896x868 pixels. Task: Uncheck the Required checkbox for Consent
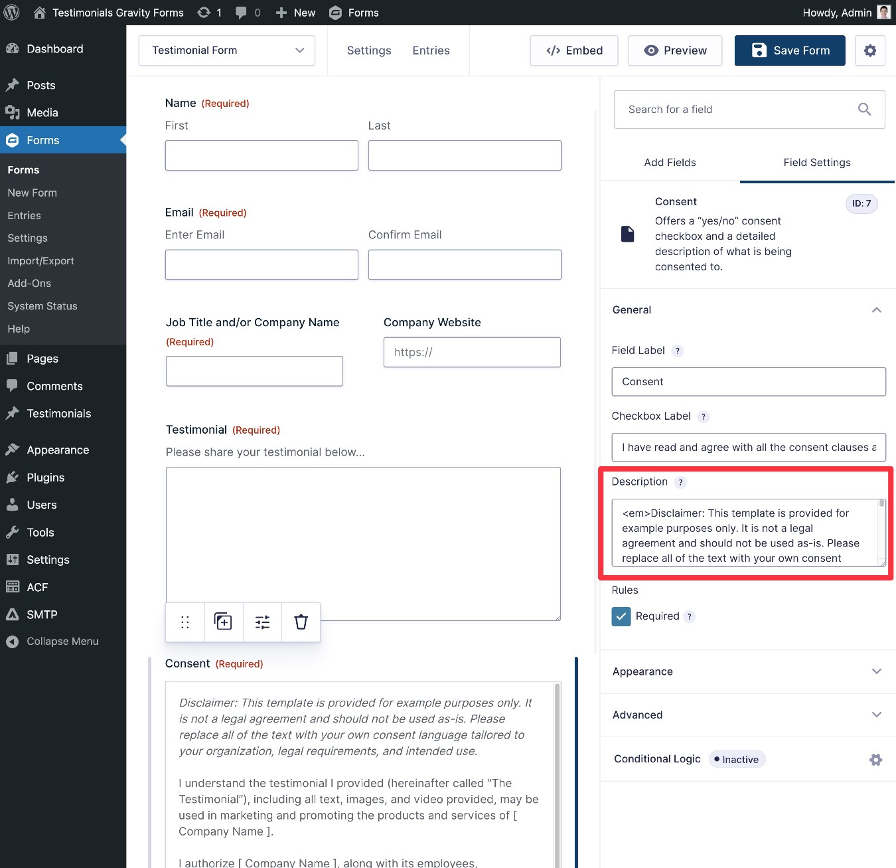[x=621, y=616]
